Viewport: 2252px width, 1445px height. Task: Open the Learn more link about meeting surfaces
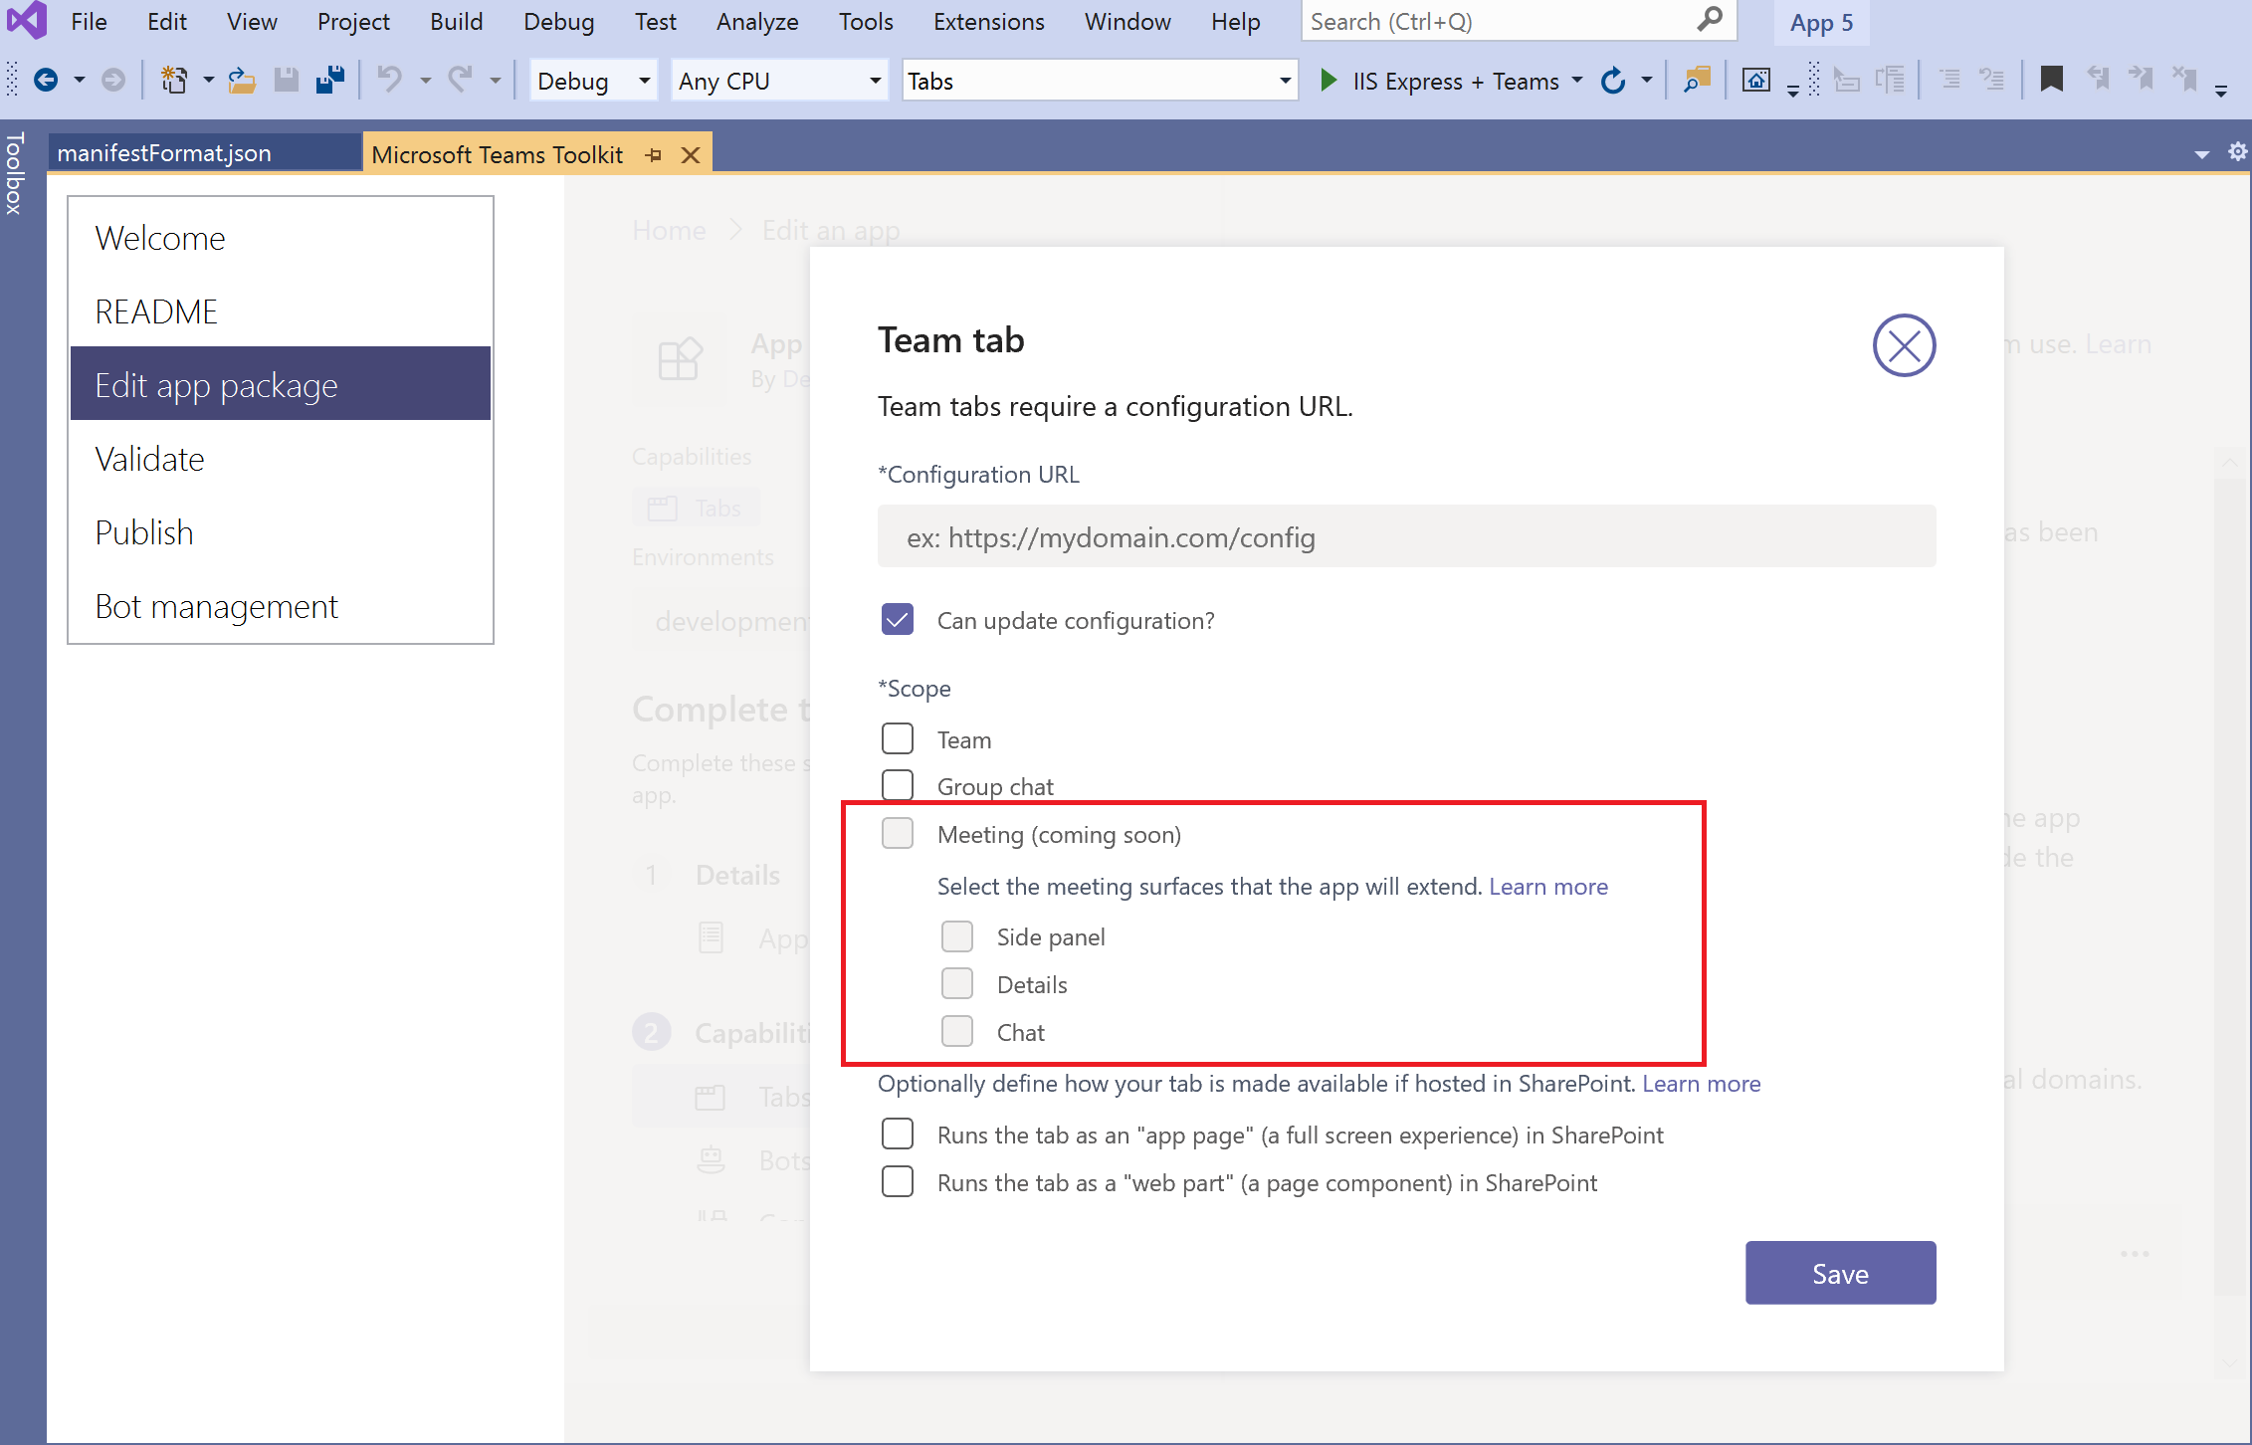coord(1547,886)
